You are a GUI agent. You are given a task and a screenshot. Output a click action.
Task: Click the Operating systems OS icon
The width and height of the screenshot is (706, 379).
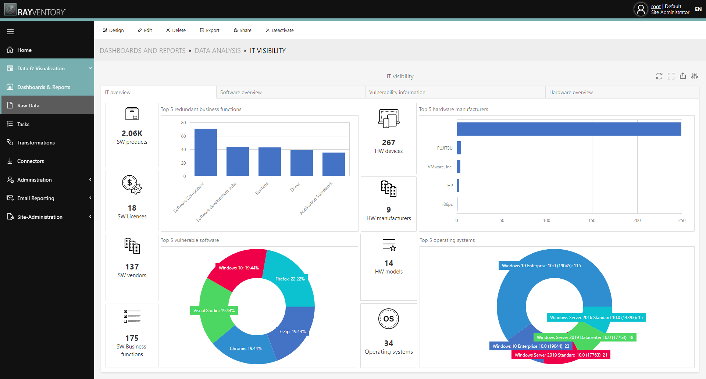coord(389,319)
